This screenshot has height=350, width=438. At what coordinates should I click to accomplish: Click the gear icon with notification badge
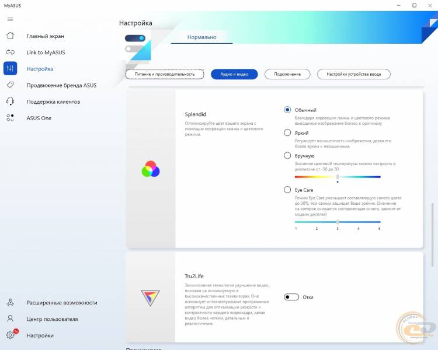(x=11, y=334)
